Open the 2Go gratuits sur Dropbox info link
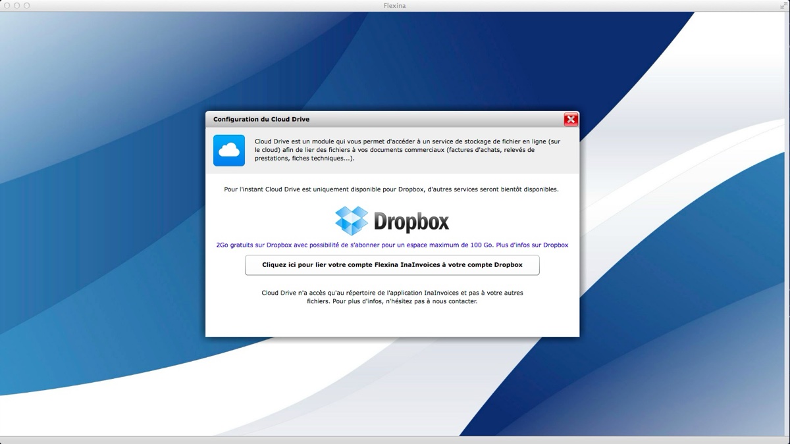The height and width of the screenshot is (444, 790). [x=392, y=245]
